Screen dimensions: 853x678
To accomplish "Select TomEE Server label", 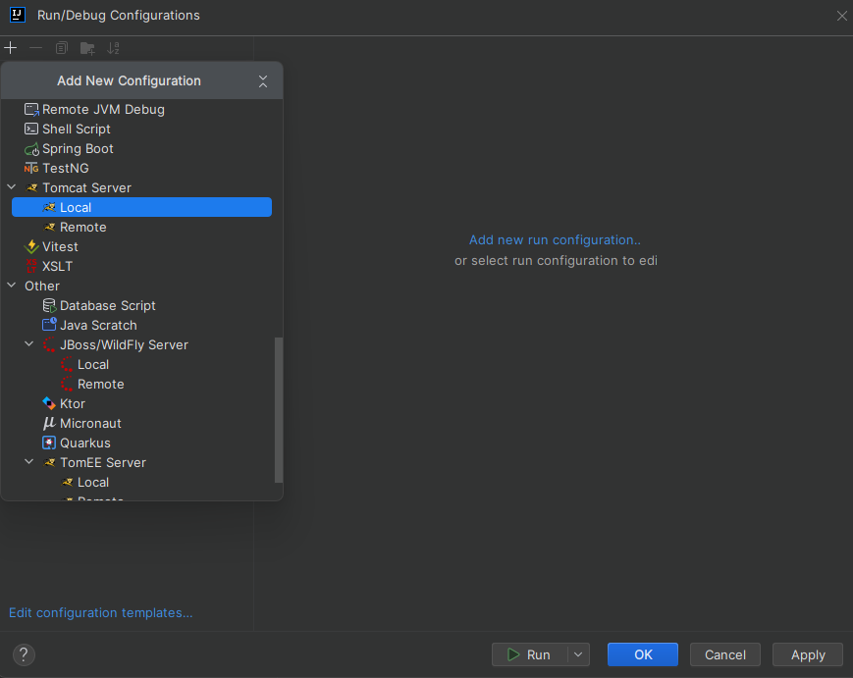I will [103, 463].
